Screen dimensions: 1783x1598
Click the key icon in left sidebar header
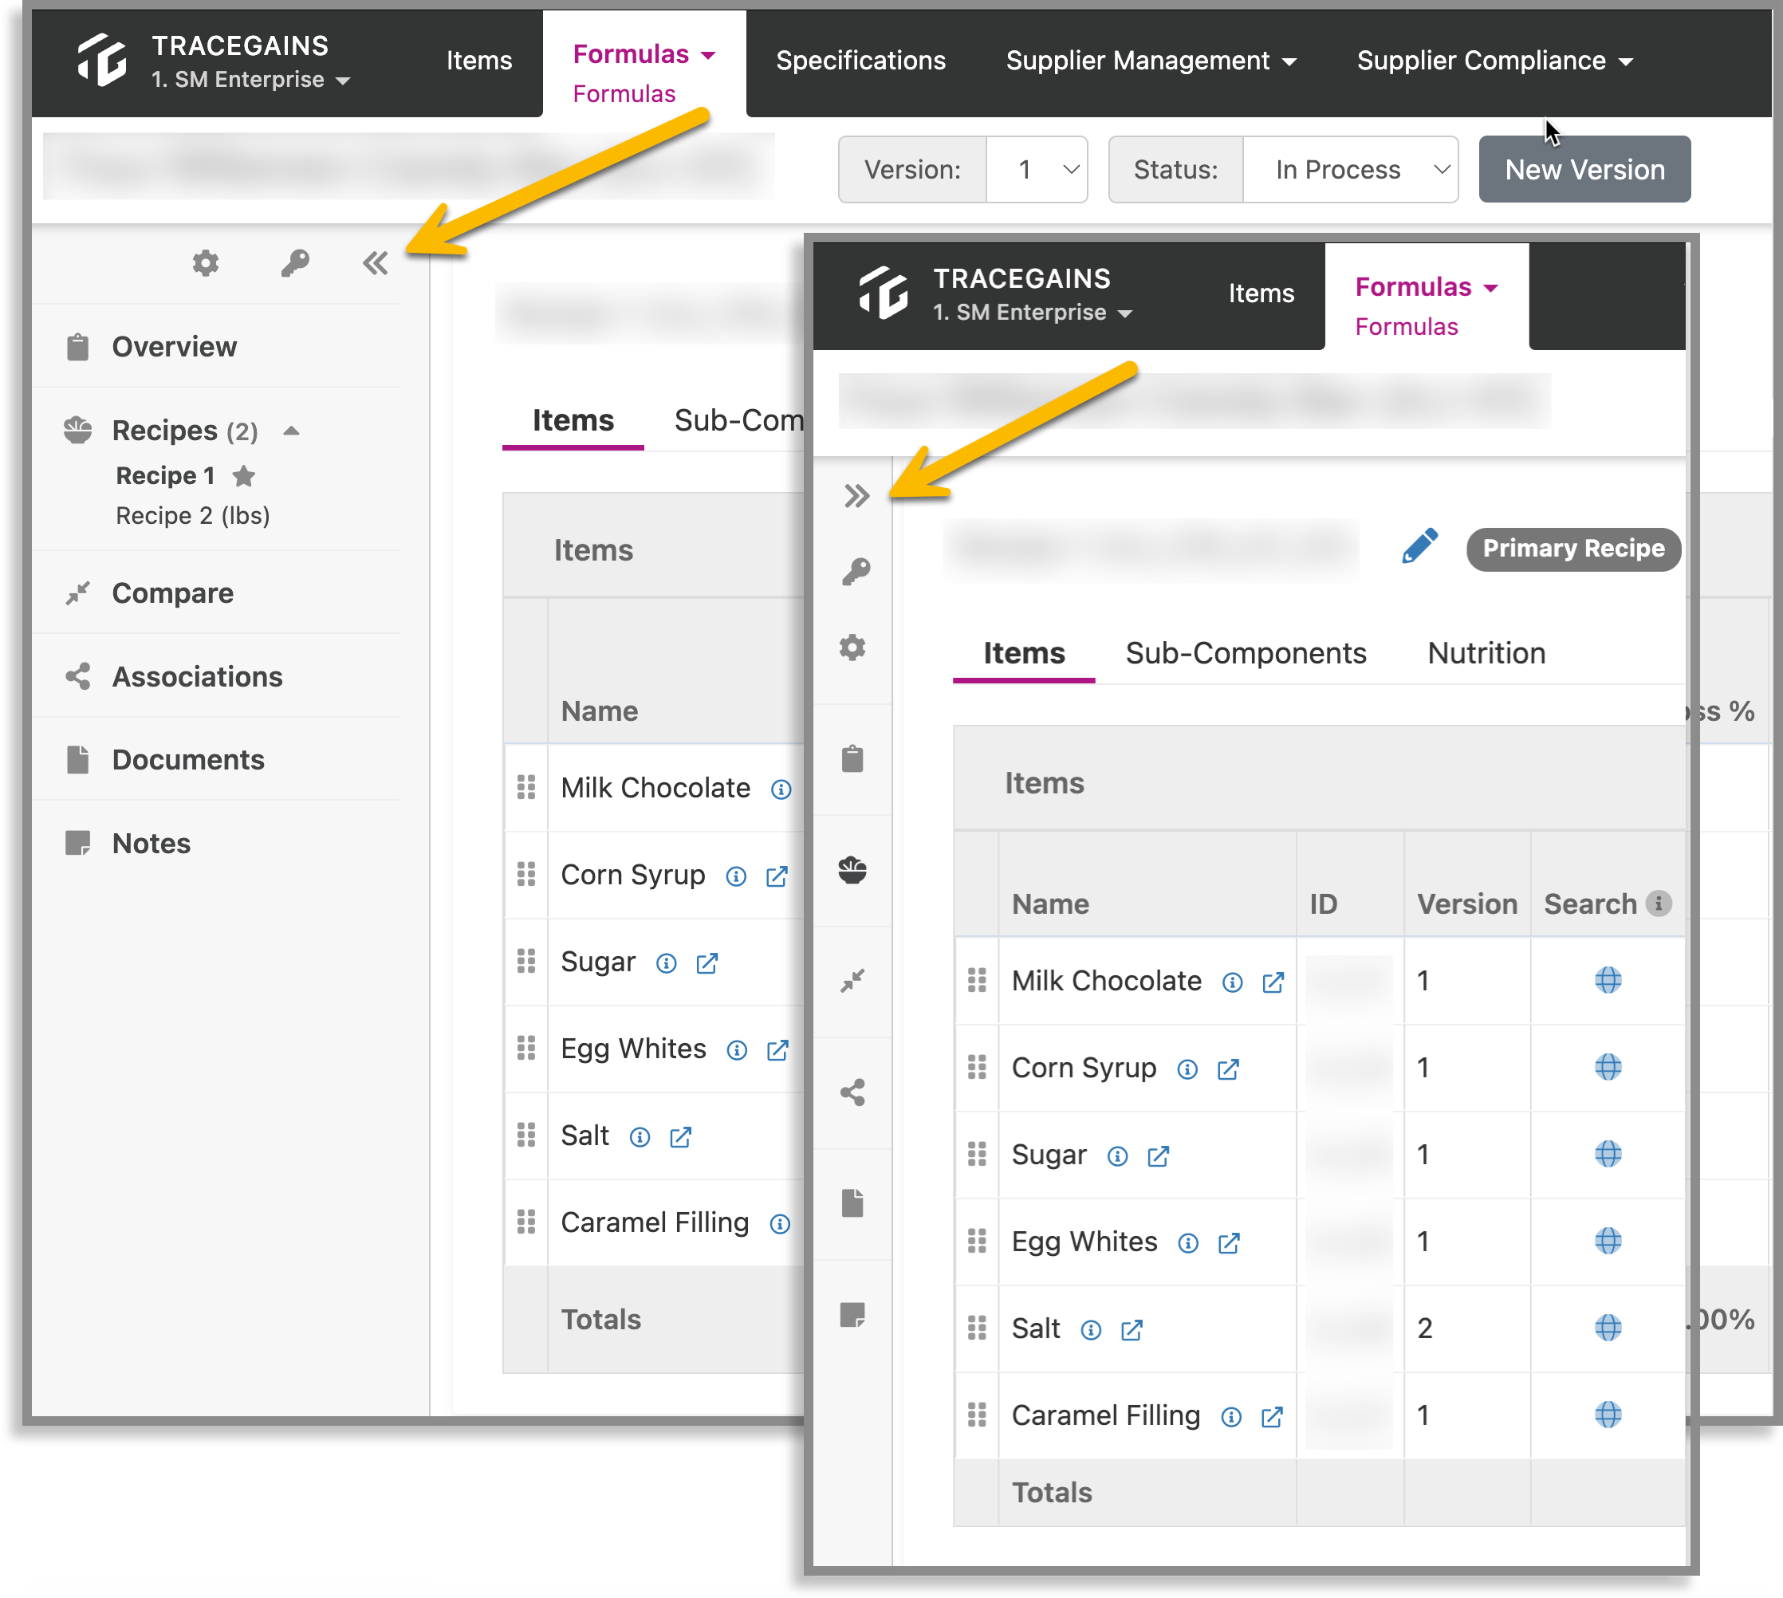[295, 263]
